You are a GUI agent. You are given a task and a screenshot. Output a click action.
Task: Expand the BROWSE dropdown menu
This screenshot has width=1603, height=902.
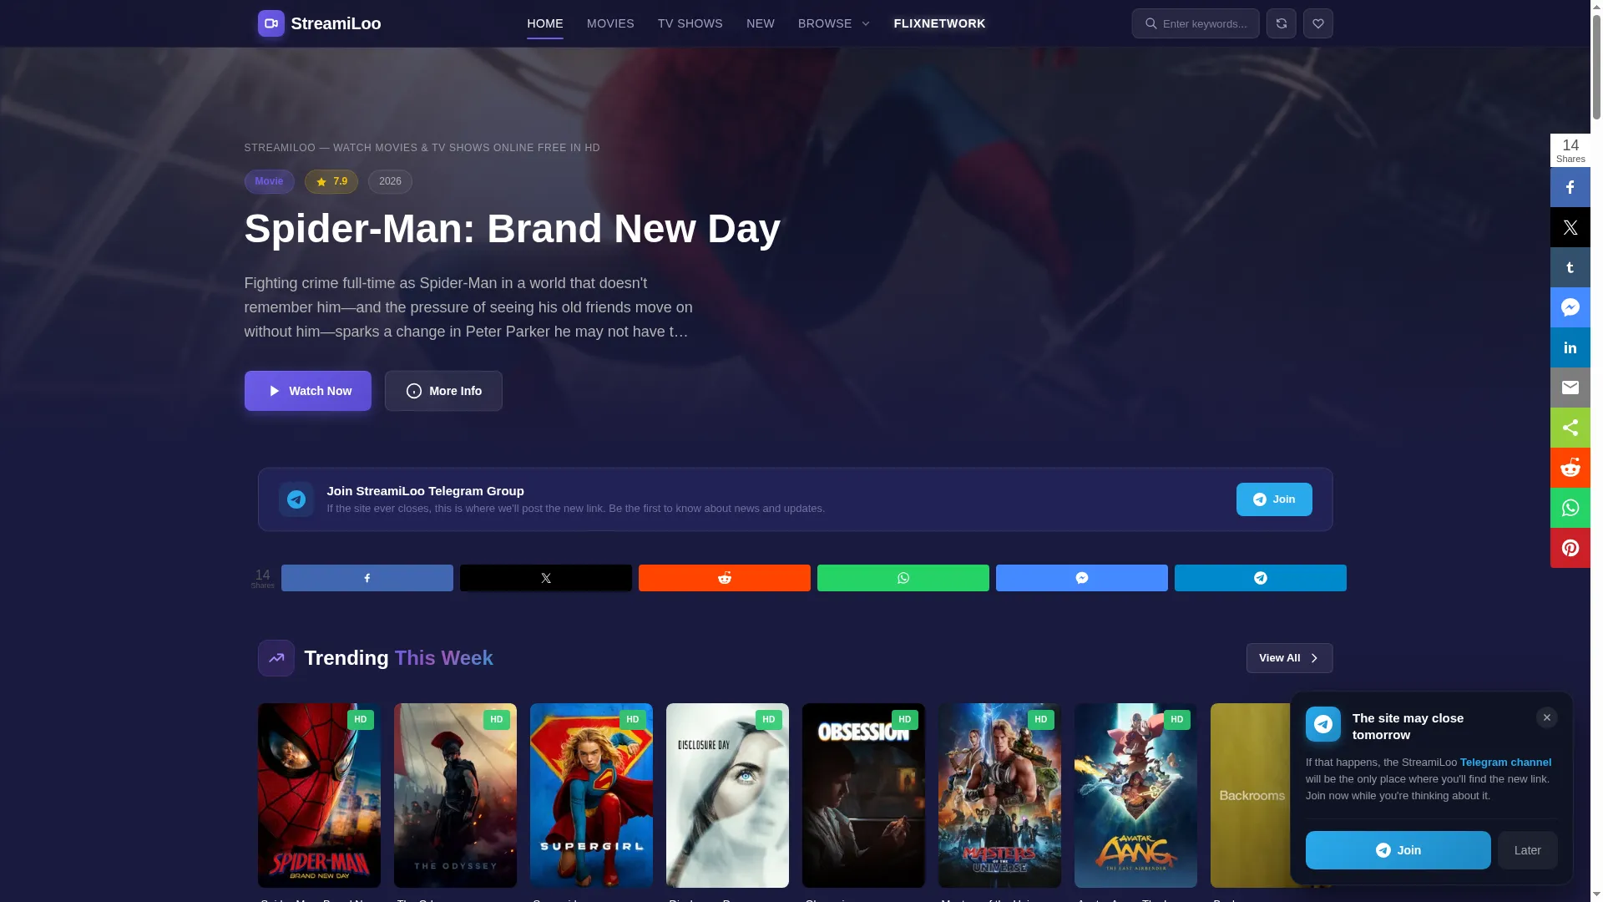[x=834, y=23]
